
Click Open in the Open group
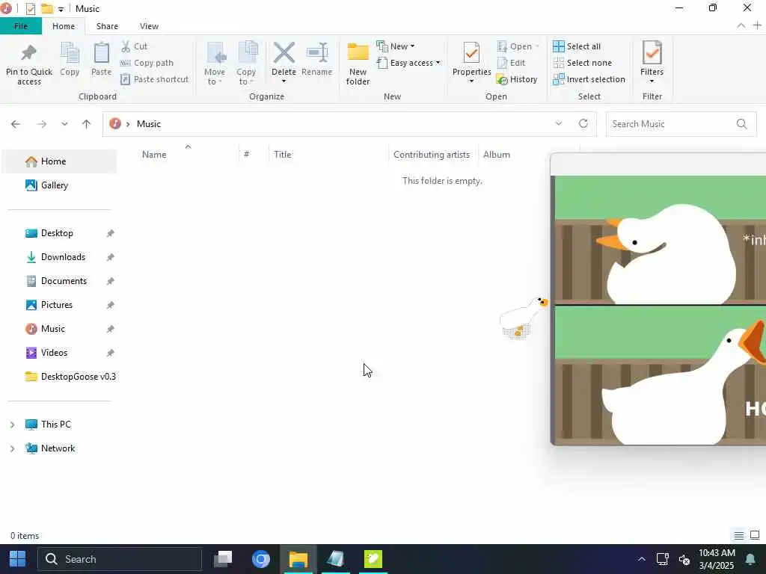pos(518,46)
